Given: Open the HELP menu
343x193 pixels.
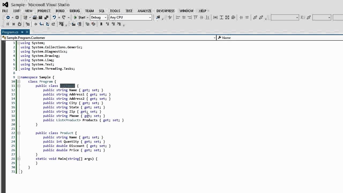Looking at the screenshot, I should (x=203, y=11).
